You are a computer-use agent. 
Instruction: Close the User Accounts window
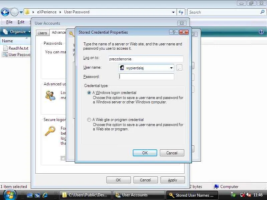pyautogui.click(x=182, y=23)
